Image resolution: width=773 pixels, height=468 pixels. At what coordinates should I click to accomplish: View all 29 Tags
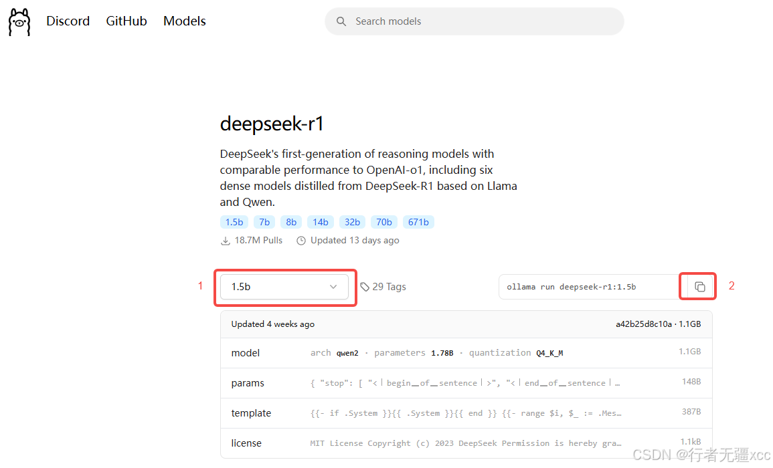tap(389, 287)
